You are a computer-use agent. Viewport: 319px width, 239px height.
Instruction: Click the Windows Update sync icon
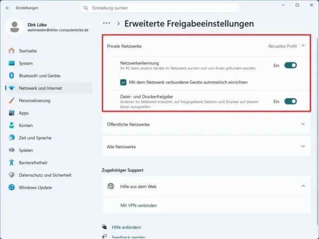click(x=12, y=187)
